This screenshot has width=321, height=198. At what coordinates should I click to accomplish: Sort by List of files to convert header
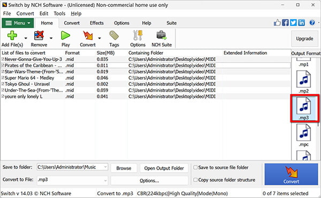pyautogui.click(x=24, y=53)
